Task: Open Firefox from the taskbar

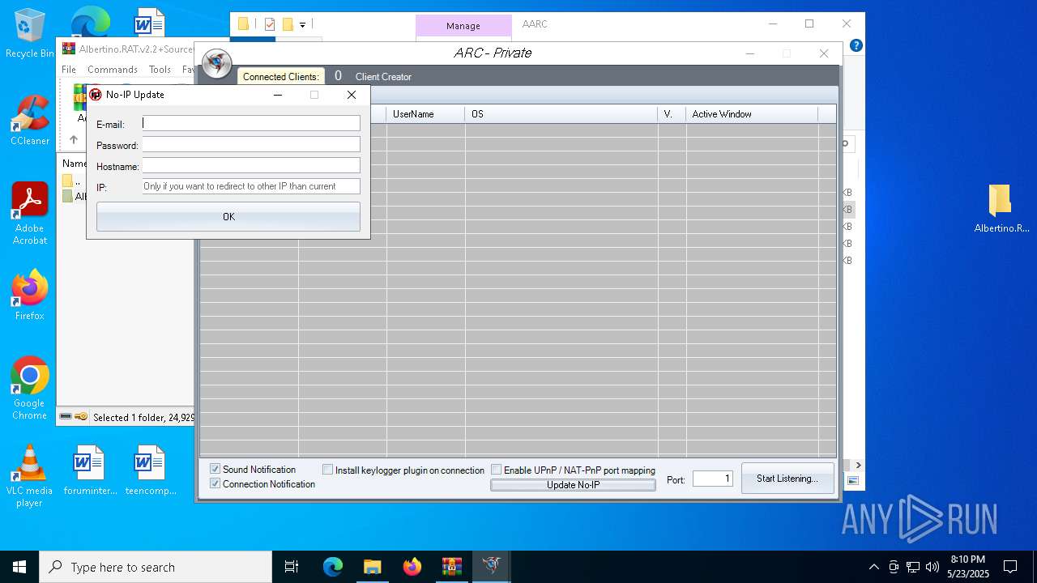Action: click(x=412, y=567)
